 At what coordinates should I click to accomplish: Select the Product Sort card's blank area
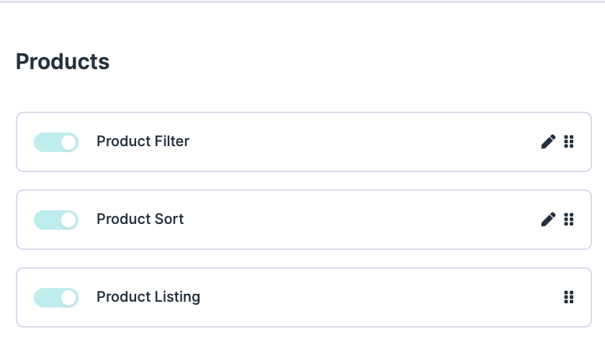click(360, 219)
